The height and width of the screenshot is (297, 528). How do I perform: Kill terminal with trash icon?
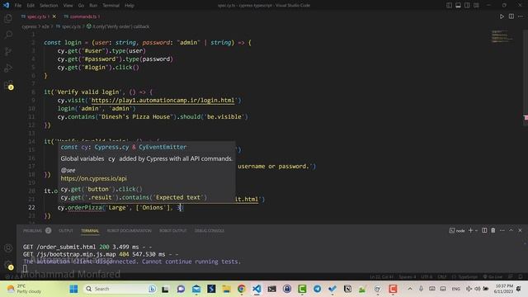click(x=493, y=230)
